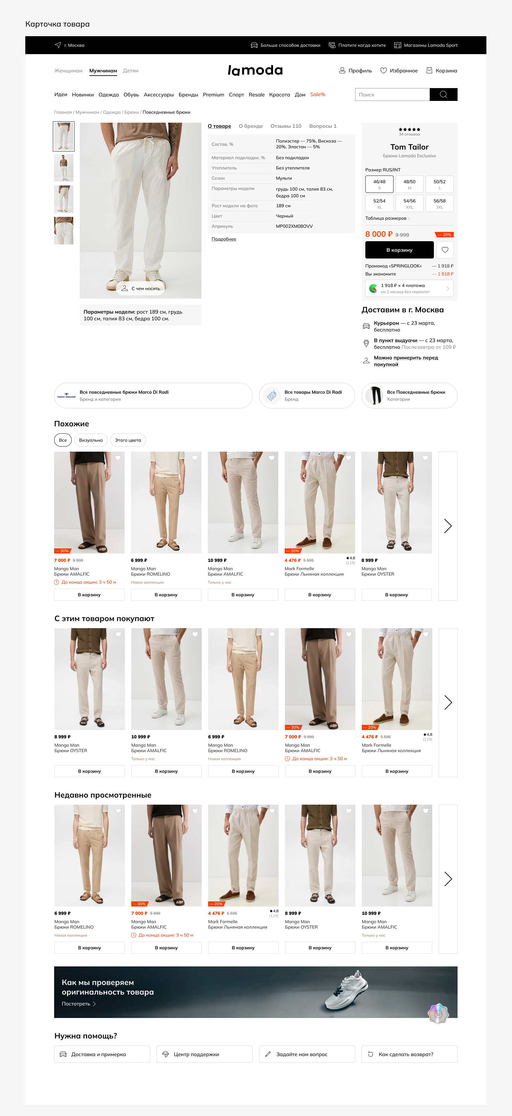Show next items in Похожие carousel
512x1116 pixels.
tap(448, 526)
